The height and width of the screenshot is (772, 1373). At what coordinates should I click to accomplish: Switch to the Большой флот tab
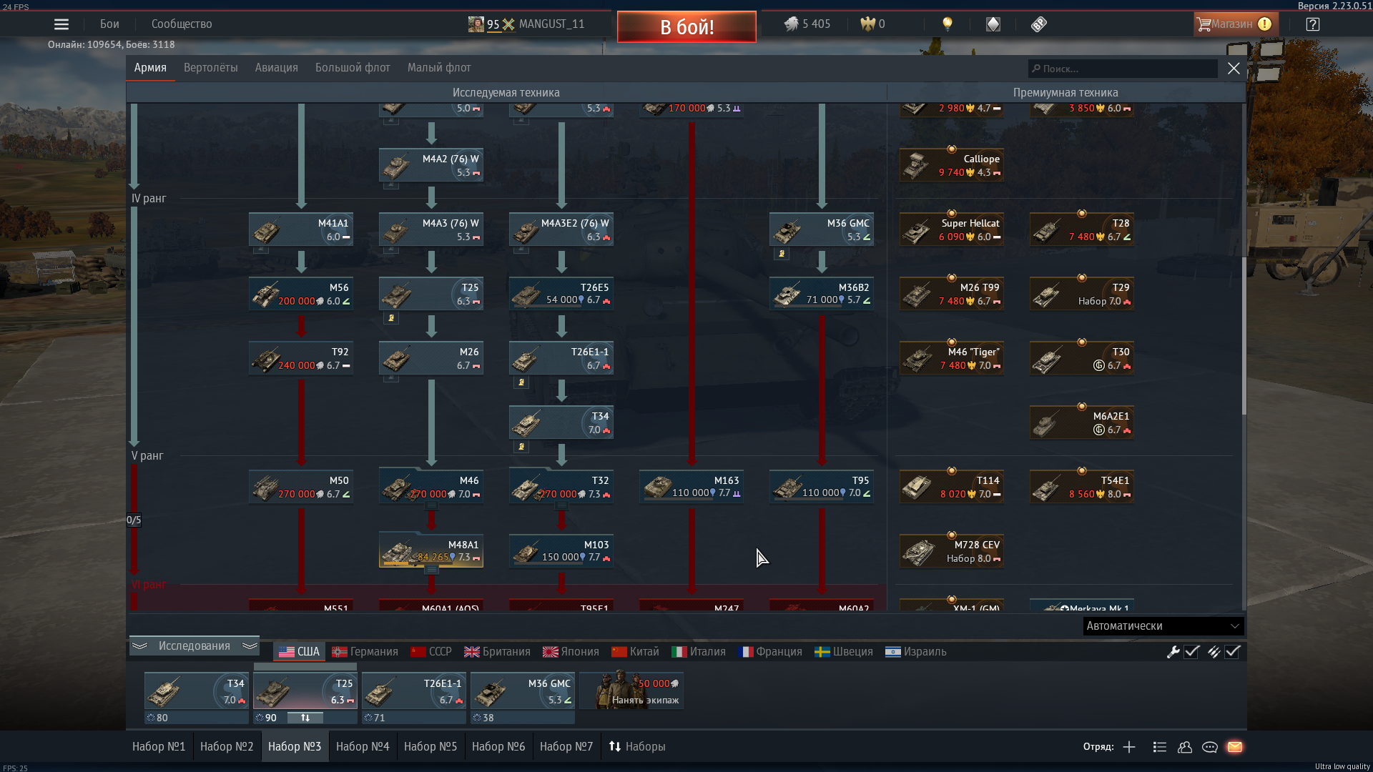pyautogui.click(x=353, y=68)
